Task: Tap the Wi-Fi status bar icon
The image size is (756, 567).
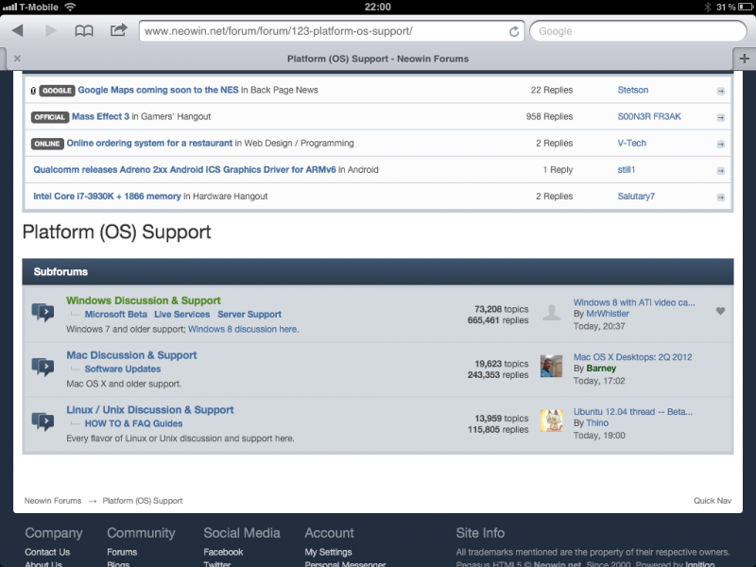Action: pos(70,7)
